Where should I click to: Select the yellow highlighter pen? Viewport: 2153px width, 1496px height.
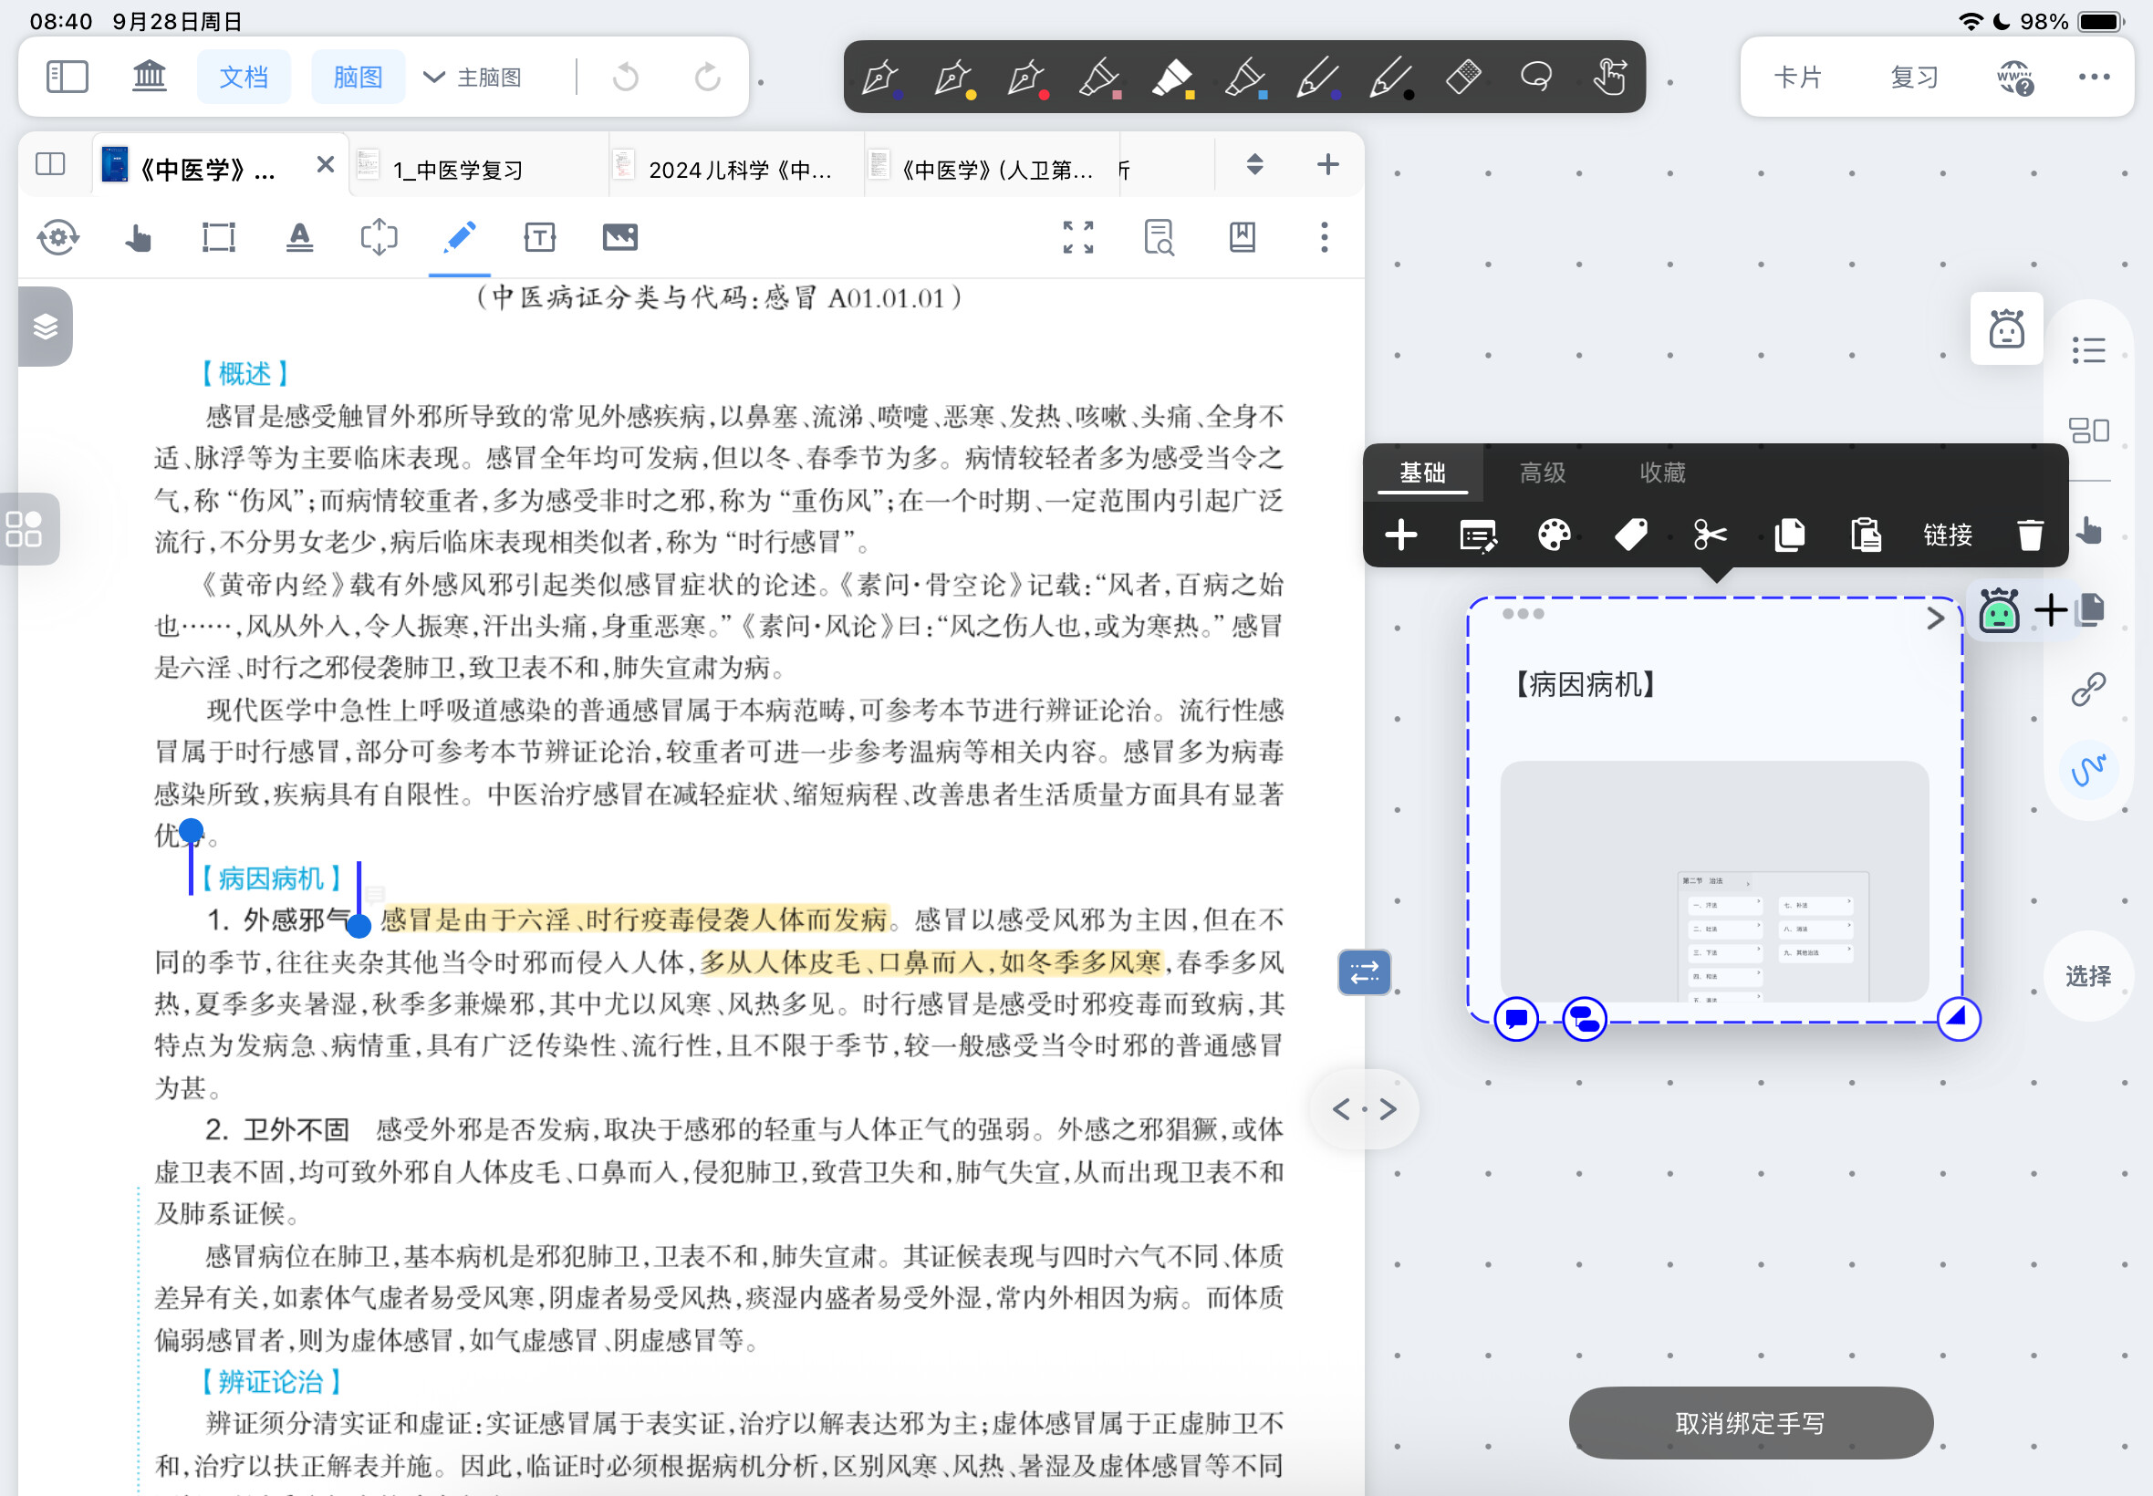[1171, 77]
